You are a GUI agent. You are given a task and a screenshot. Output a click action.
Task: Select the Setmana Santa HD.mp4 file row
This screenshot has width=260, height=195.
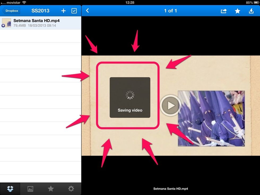click(40, 23)
